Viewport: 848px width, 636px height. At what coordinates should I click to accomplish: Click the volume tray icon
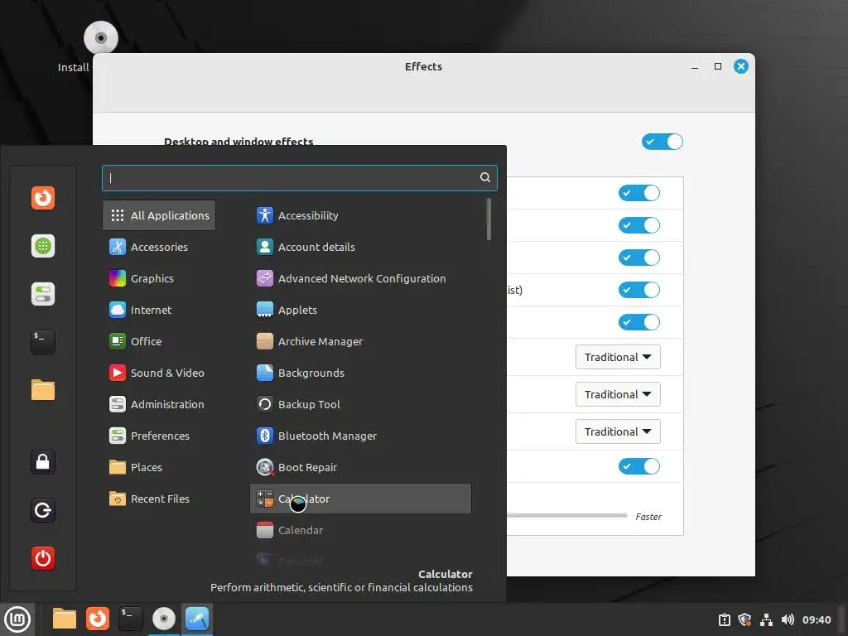tap(788, 619)
